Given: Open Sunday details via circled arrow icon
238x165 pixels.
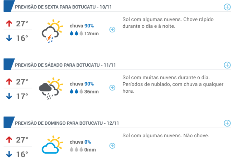Looking at the screenshot, I should pyautogui.click(x=112, y=146).
